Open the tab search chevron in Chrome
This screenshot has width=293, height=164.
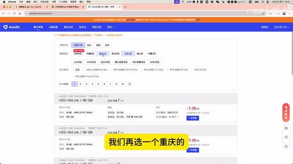coord(290,7)
